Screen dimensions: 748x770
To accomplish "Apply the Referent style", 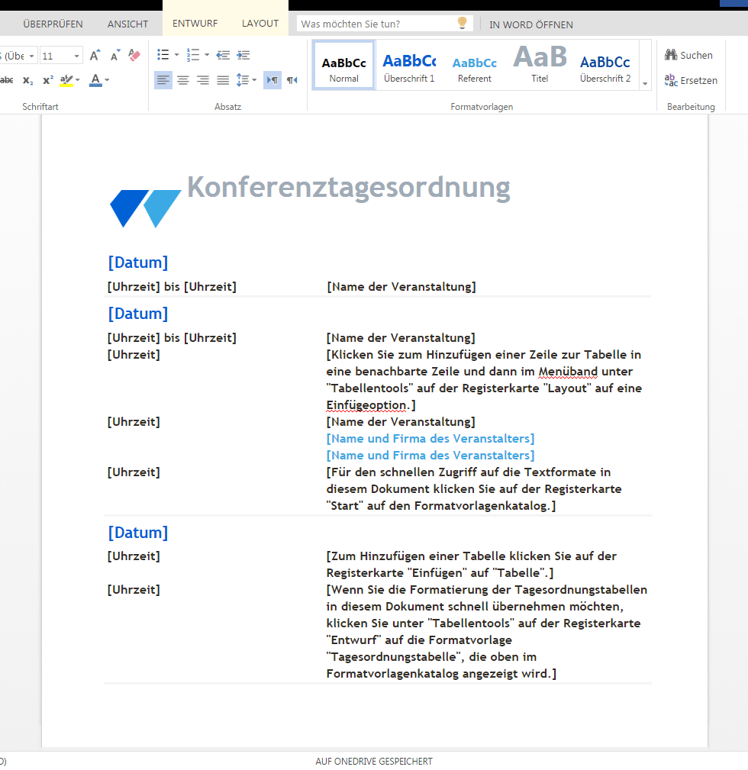I will pyautogui.click(x=475, y=66).
